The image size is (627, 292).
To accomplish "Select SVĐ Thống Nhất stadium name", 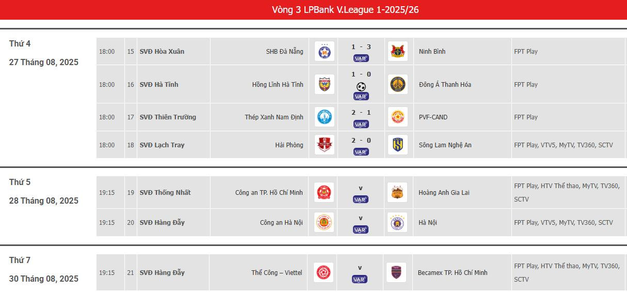I will (165, 192).
